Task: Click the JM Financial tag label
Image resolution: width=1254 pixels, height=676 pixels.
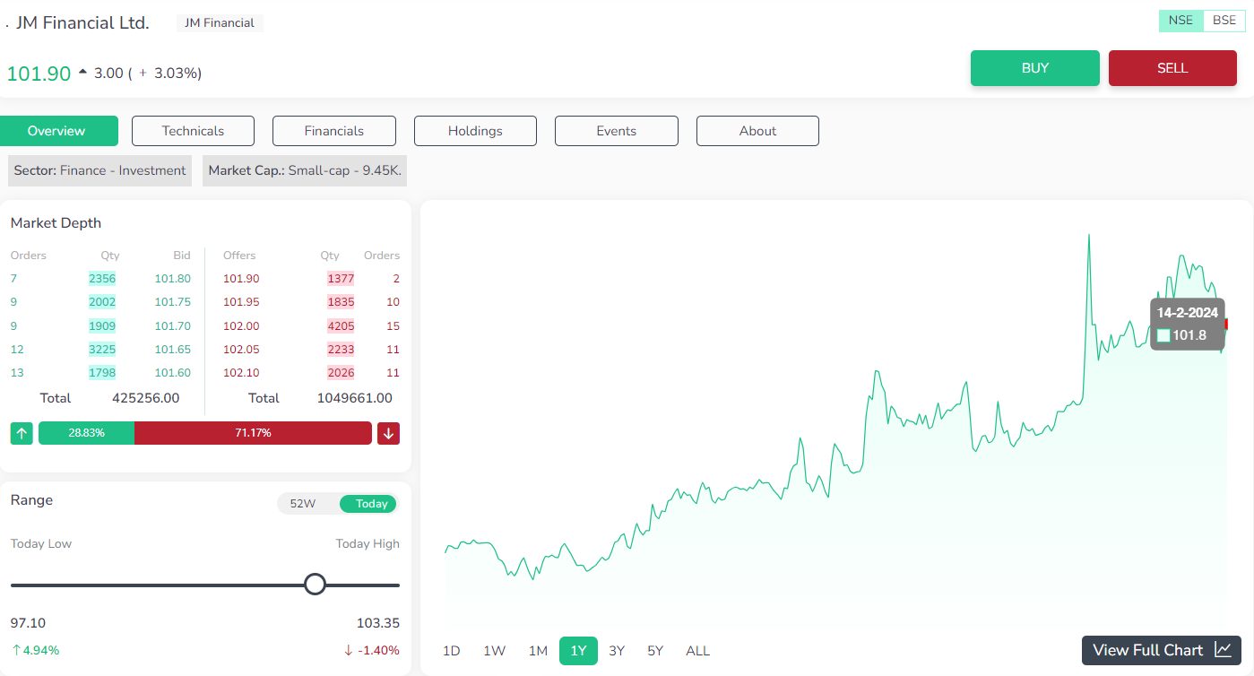Action: pyautogui.click(x=219, y=23)
